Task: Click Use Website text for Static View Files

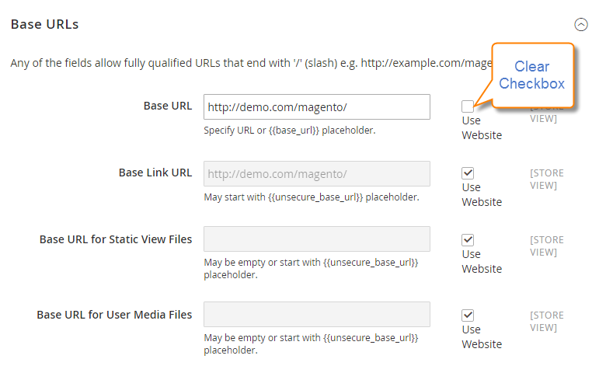Action: coord(481,261)
